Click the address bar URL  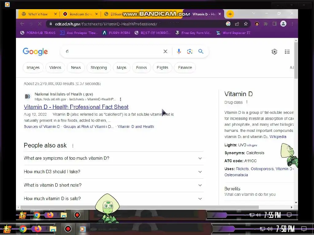[x=106, y=24]
